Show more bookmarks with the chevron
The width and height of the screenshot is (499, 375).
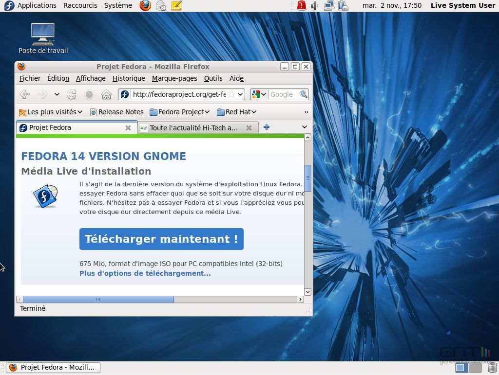tap(306, 112)
